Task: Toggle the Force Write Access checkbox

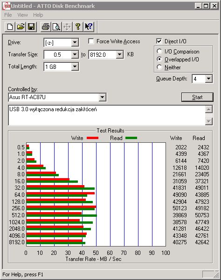Action: point(91,41)
